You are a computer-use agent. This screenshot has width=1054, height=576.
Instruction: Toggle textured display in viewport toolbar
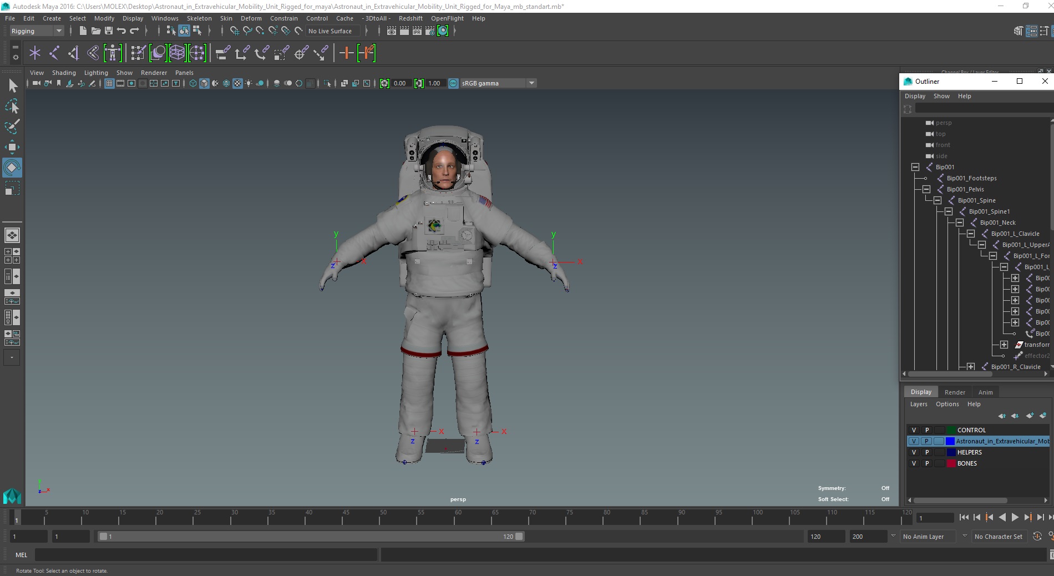237,83
